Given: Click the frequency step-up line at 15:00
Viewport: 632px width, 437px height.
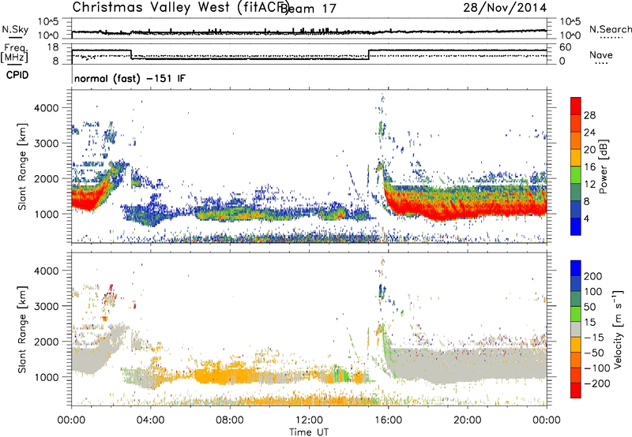Looking at the screenshot, I should pos(369,54).
